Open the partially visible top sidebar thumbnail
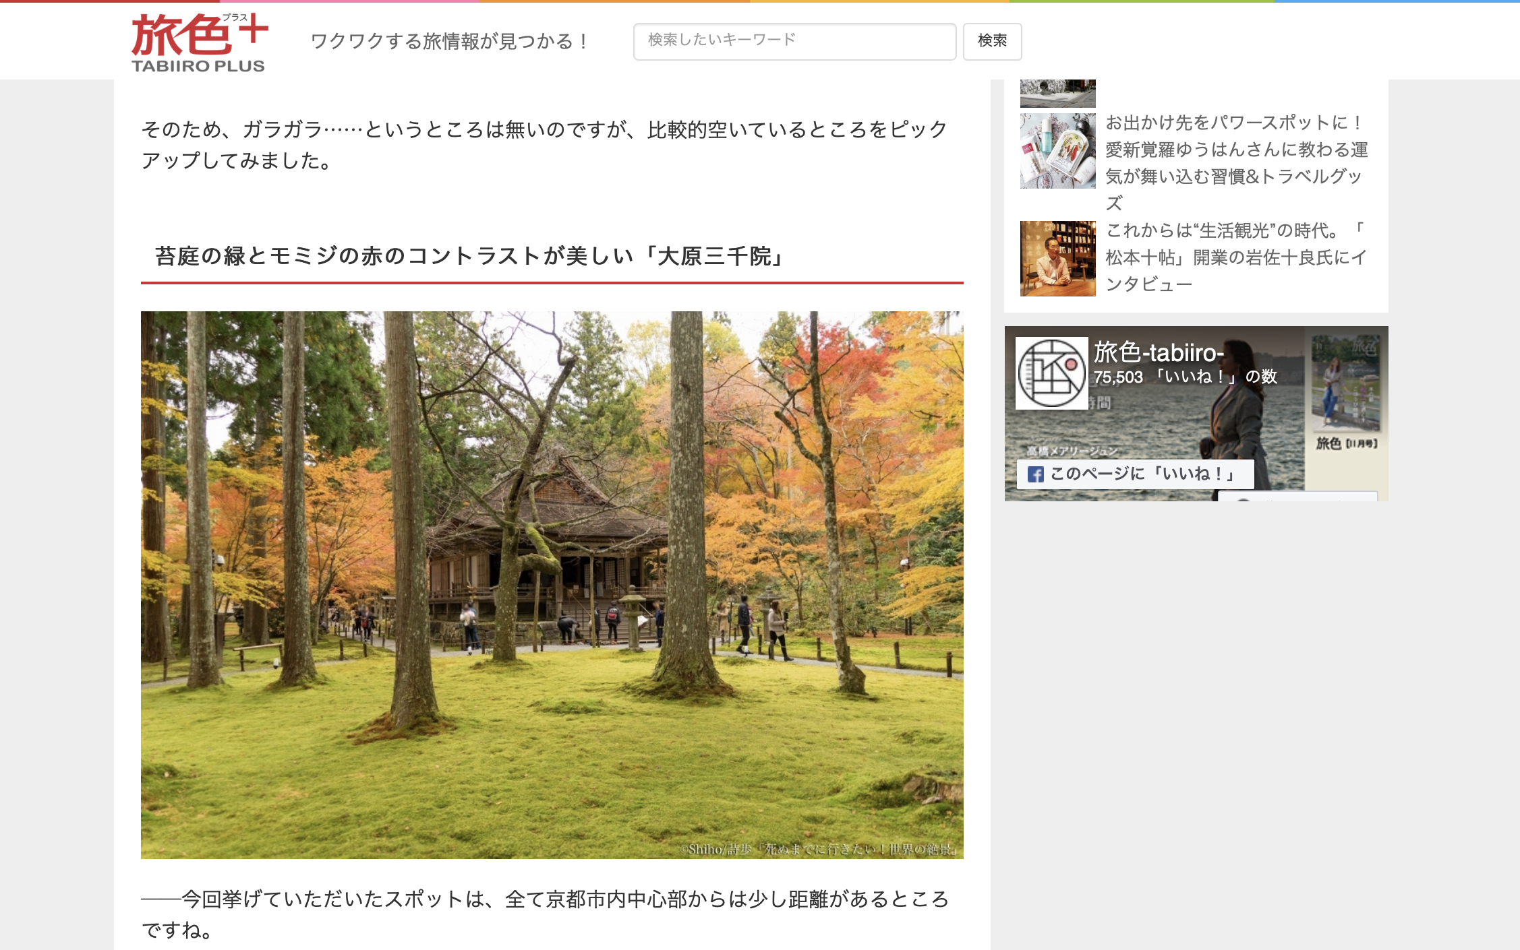This screenshot has height=950, width=1520. [x=1057, y=94]
